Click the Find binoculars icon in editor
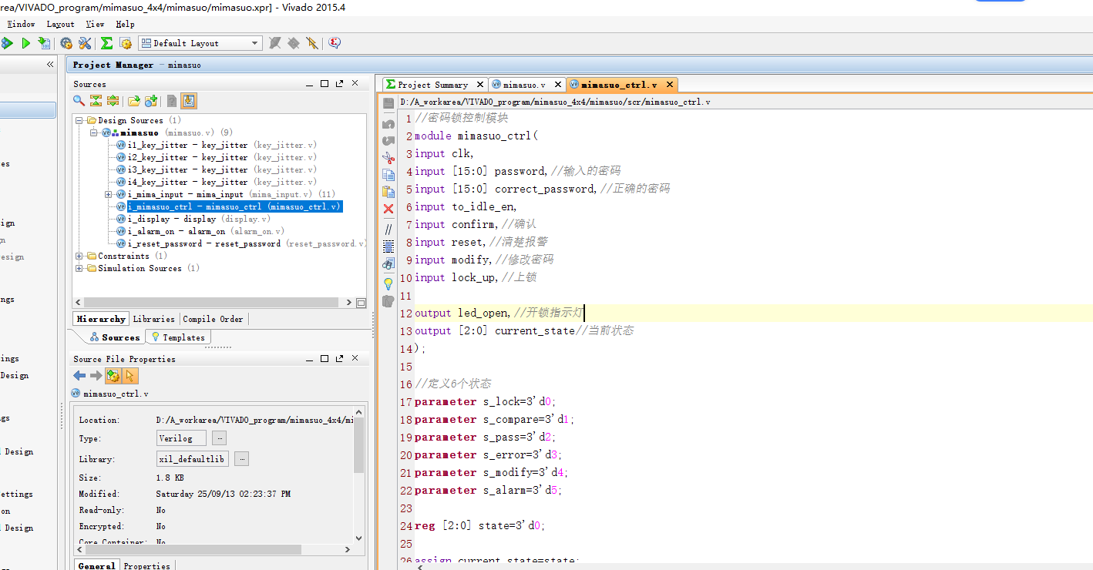 pyautogui.click(x=388, y=264)
